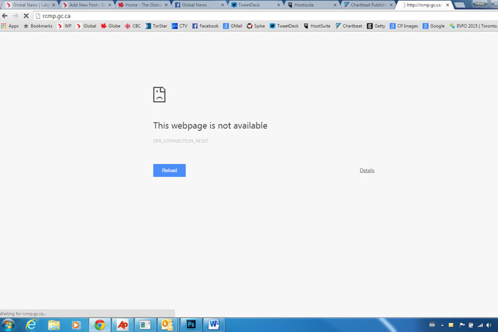Click the blue Reload button
Screen dimensions: 498x332
click(169, 170)
